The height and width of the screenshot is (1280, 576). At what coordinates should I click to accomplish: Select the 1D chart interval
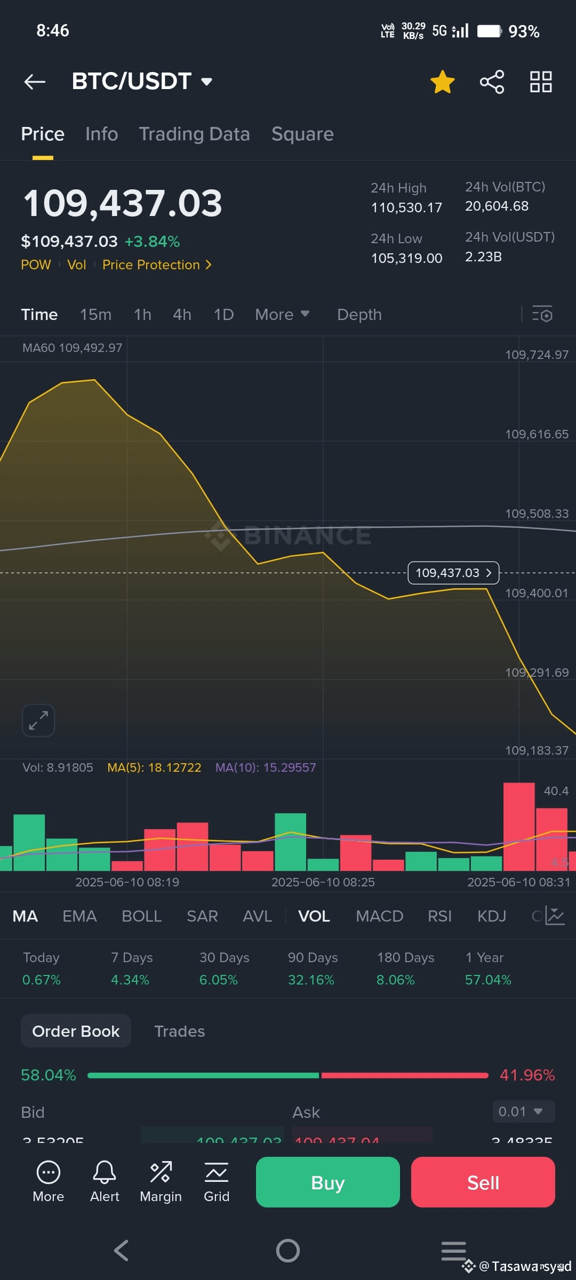click(x=223, y=315)
